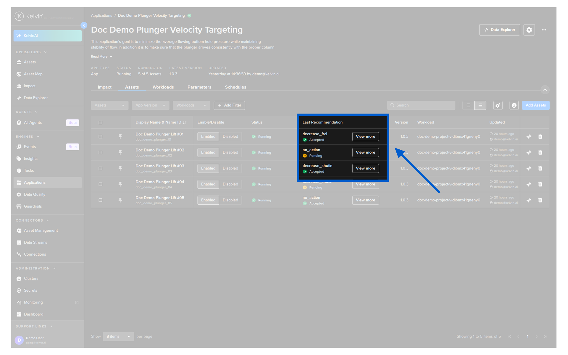Screen dimensions: 568x355
Task: Open Asset Map in the sidebar
Action: coord(47,74)
